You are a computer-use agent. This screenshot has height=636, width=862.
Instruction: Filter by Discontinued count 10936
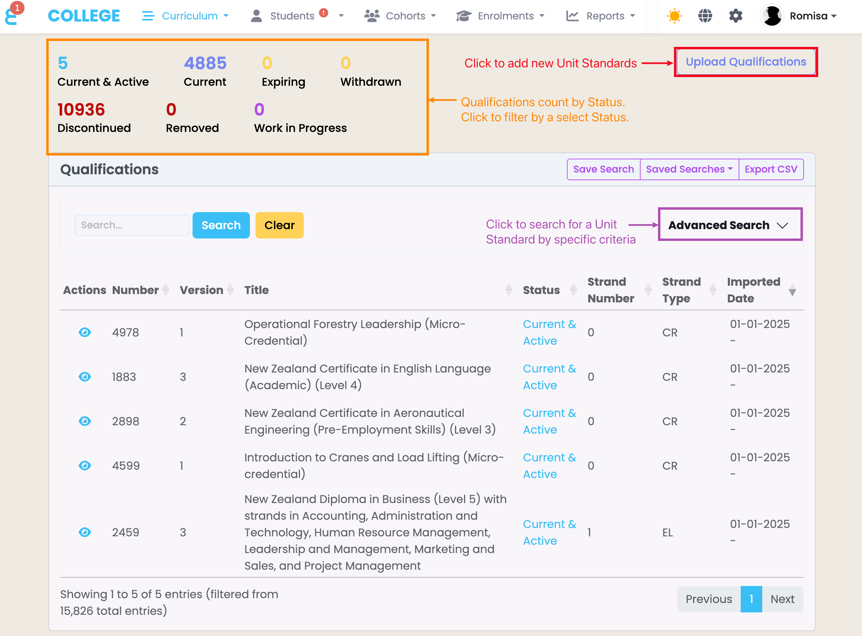(81, 110)
